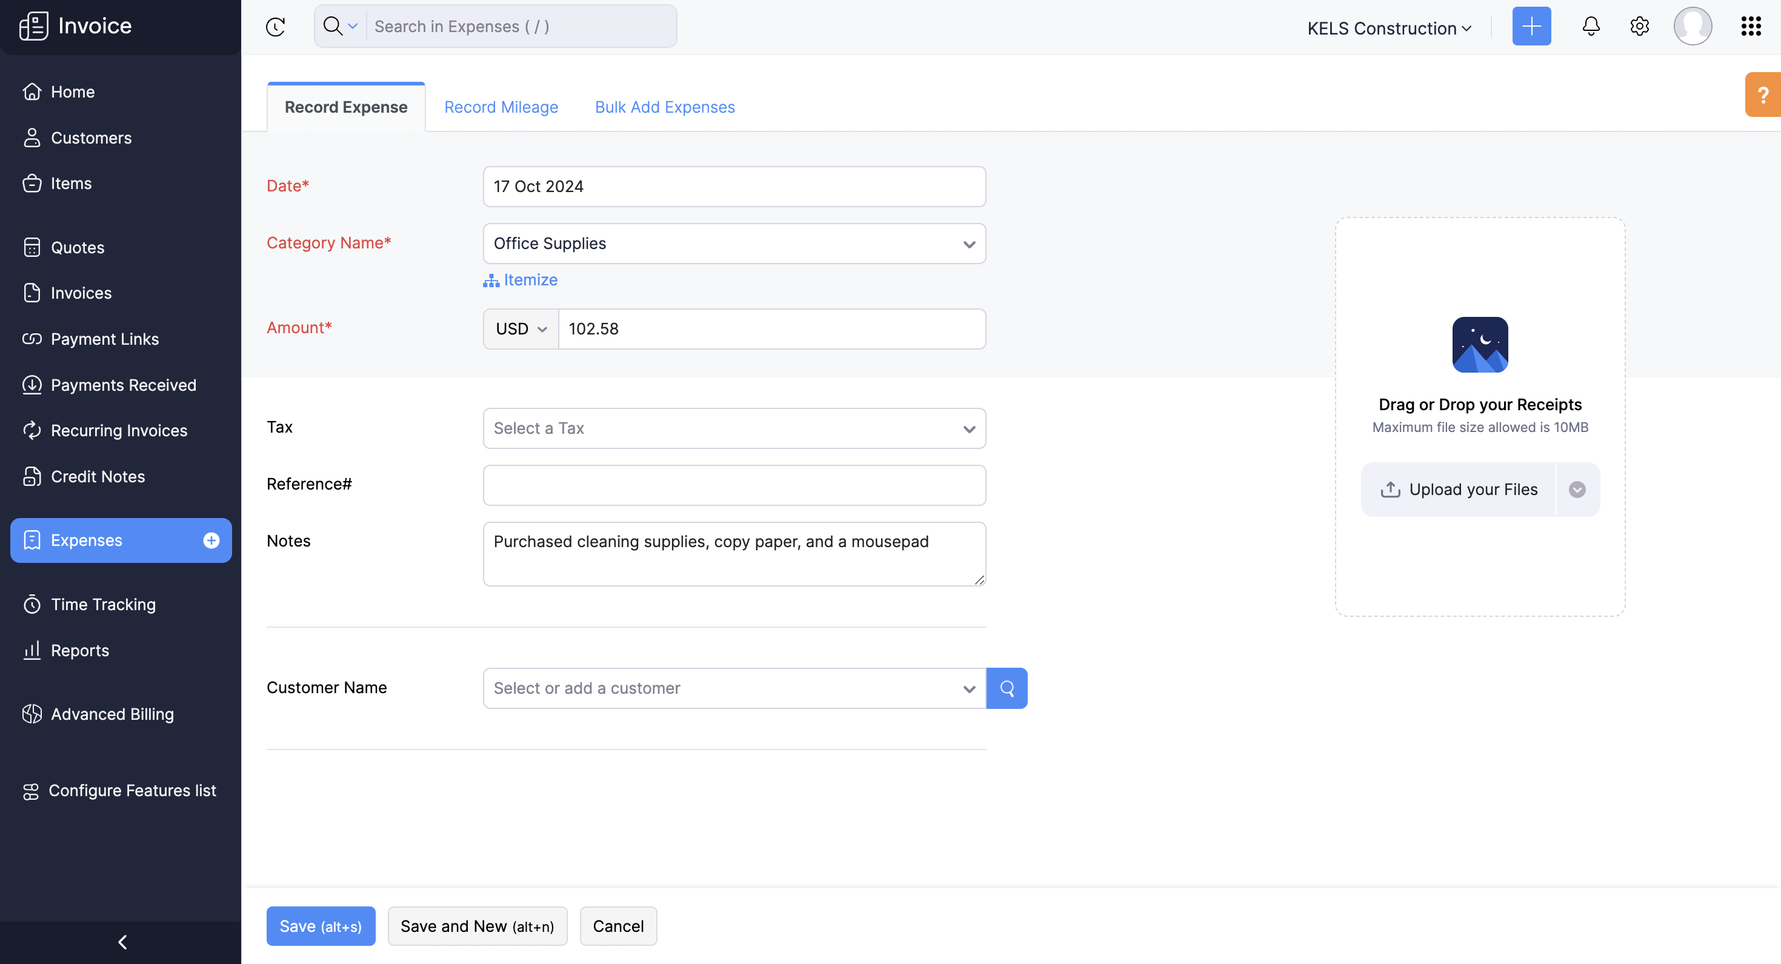Open Customer Name dropdown
The width and height of the screenshot is (1781, 964).
point(734,688)
